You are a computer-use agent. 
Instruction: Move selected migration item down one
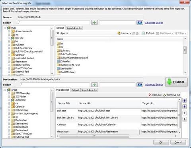185,113
